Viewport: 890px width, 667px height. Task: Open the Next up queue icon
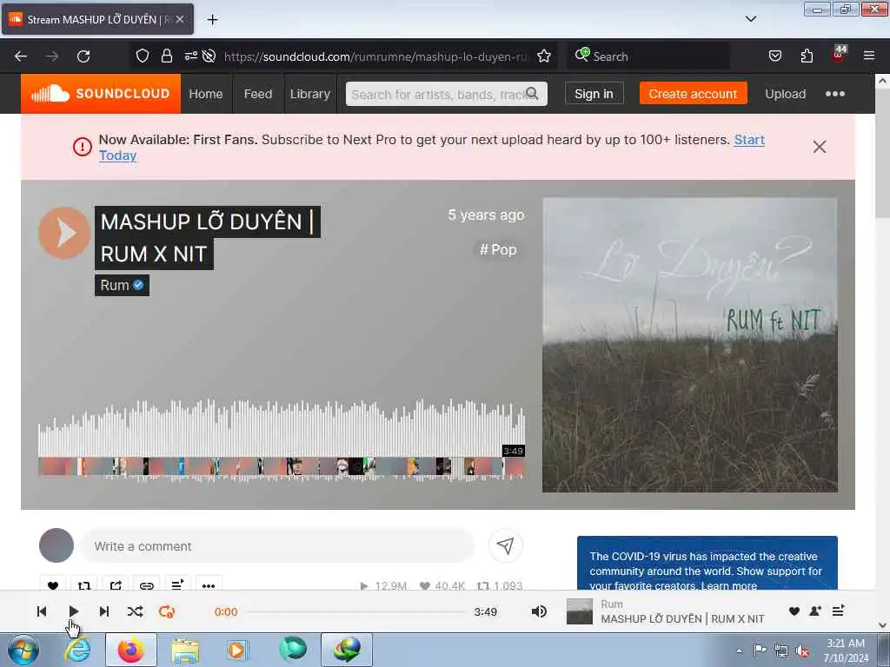coord(838,611)
